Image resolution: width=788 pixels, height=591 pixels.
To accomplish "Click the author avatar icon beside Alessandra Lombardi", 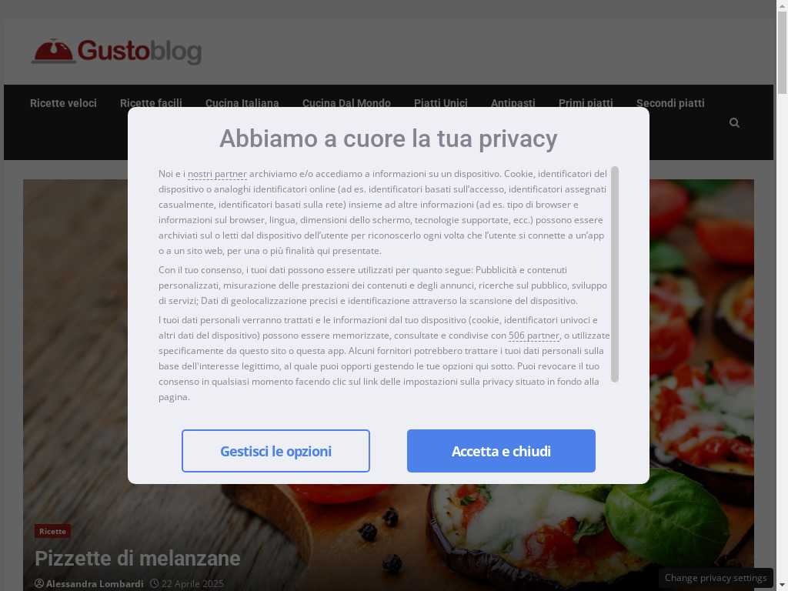I will pos(39,583).
